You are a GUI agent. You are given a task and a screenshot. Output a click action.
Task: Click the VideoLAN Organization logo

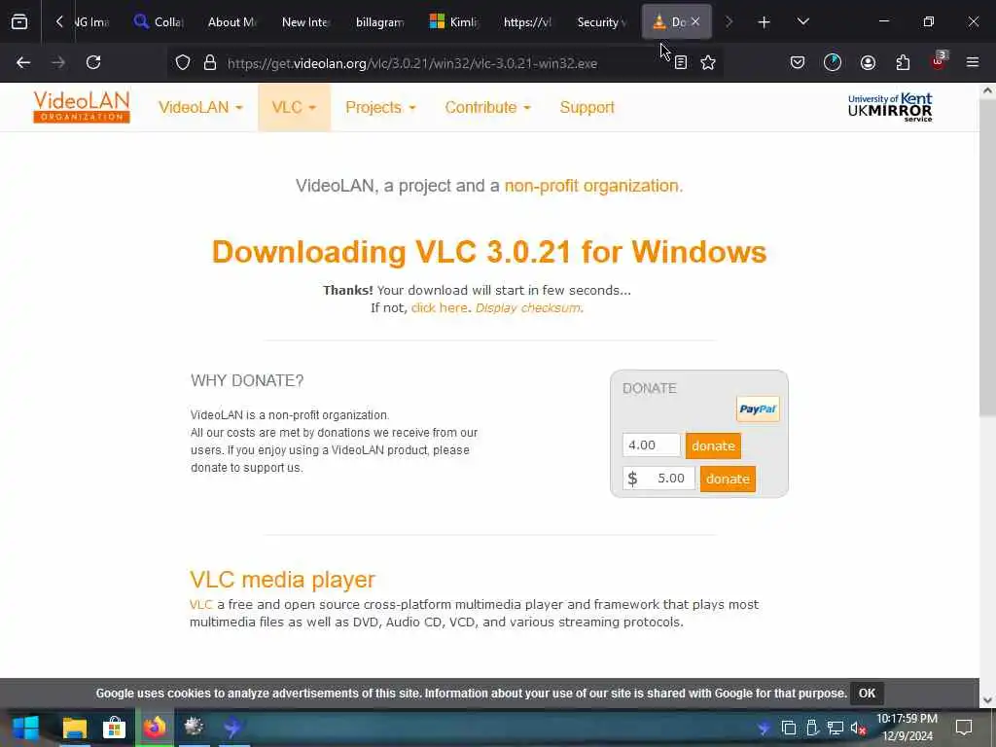click(82, 107)
